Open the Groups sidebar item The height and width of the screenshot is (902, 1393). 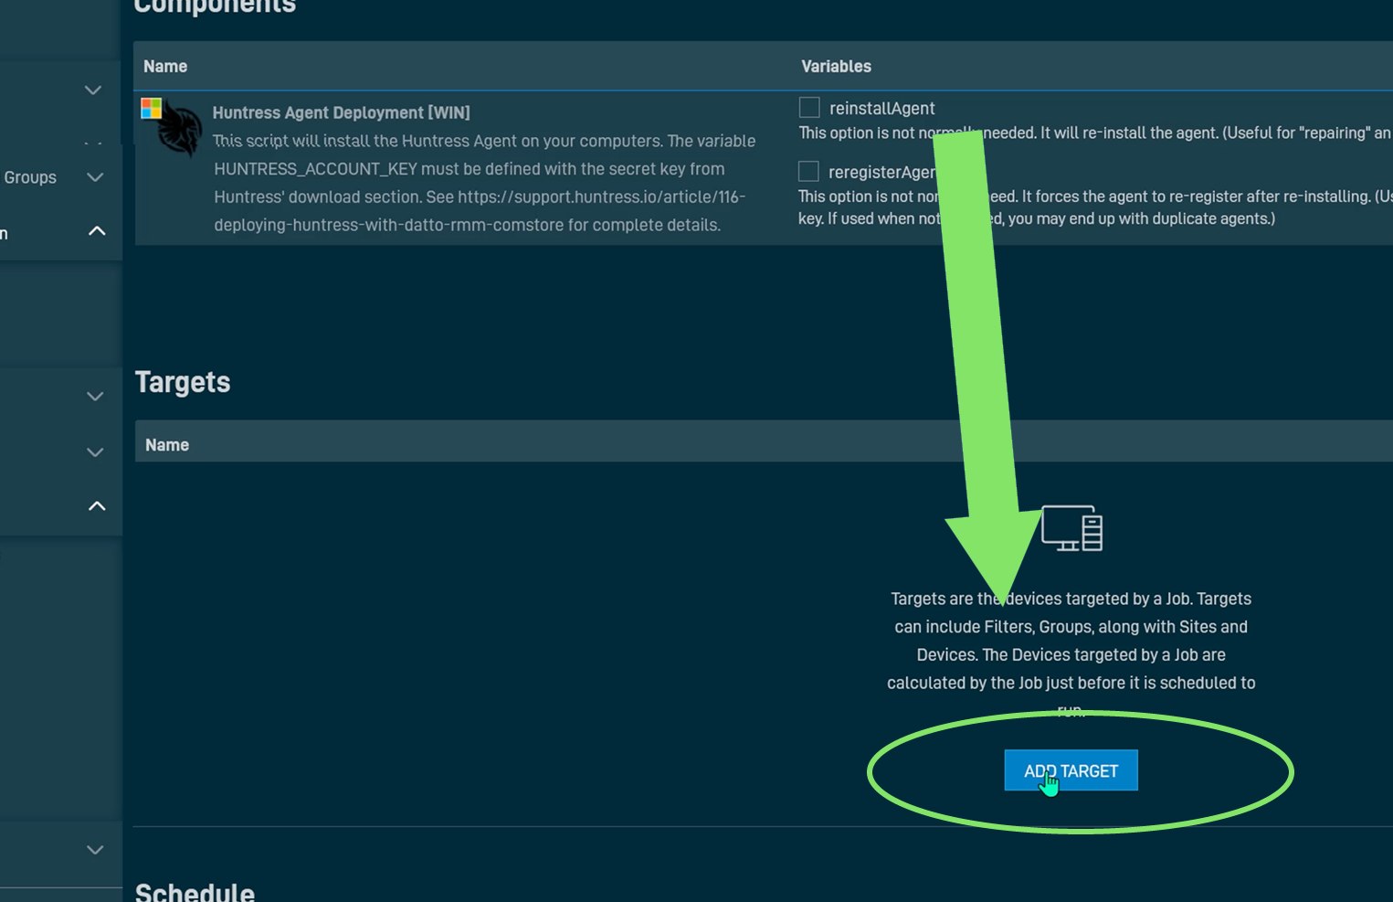[30, 177]
